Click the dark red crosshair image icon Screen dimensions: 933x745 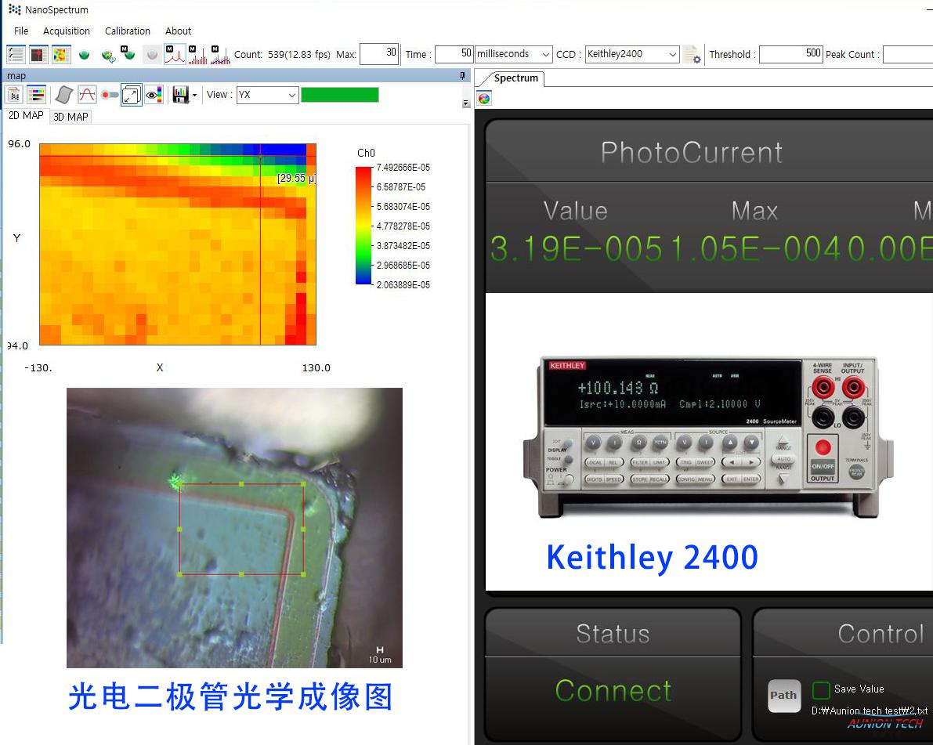coord(38,55)
